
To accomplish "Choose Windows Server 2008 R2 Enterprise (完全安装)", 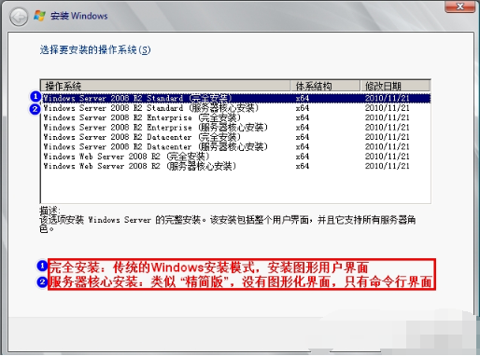I will (x=235, y=117).
